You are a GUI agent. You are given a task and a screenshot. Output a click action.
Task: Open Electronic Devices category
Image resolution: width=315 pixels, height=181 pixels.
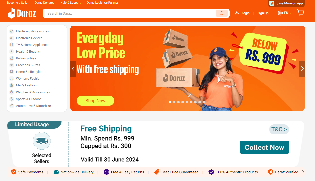tap(29, 38)
